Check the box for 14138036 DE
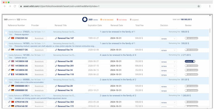Screen dimensions: 214x109 coord(6,70)
